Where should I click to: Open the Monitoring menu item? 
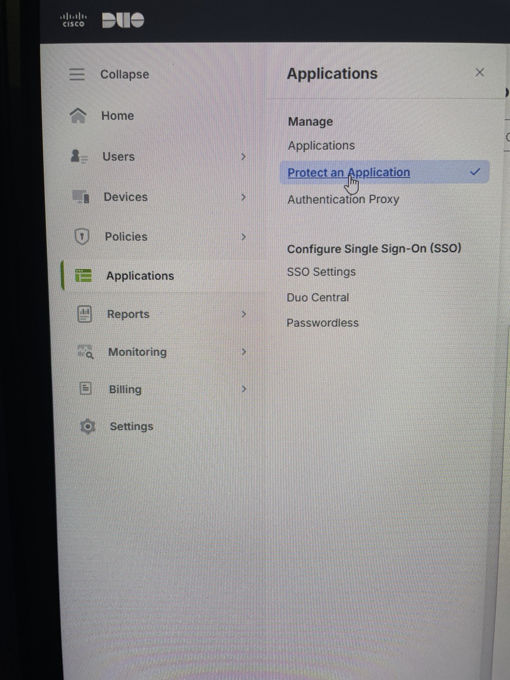click(137, 352)
